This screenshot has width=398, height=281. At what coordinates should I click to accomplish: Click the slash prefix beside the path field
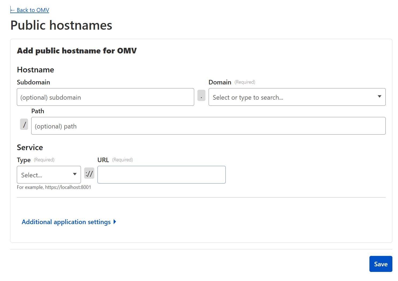(24, 124)
